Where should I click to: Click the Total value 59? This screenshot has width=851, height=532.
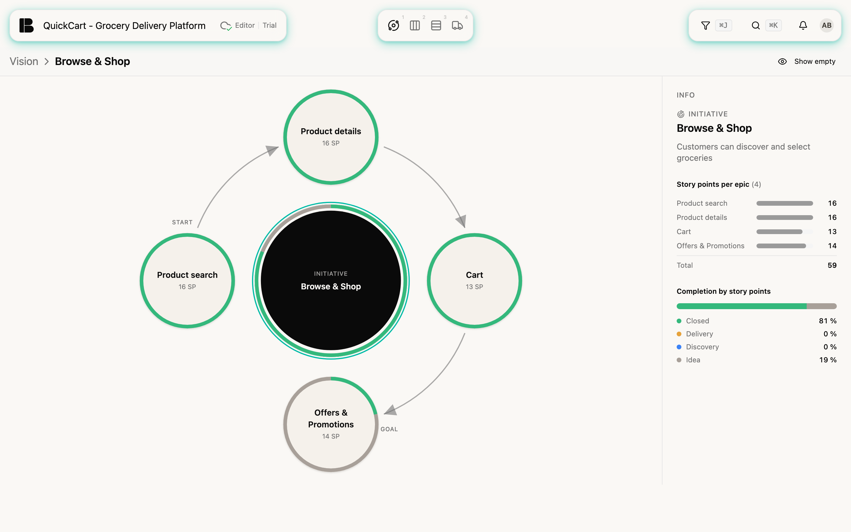(x=832, y=265)
